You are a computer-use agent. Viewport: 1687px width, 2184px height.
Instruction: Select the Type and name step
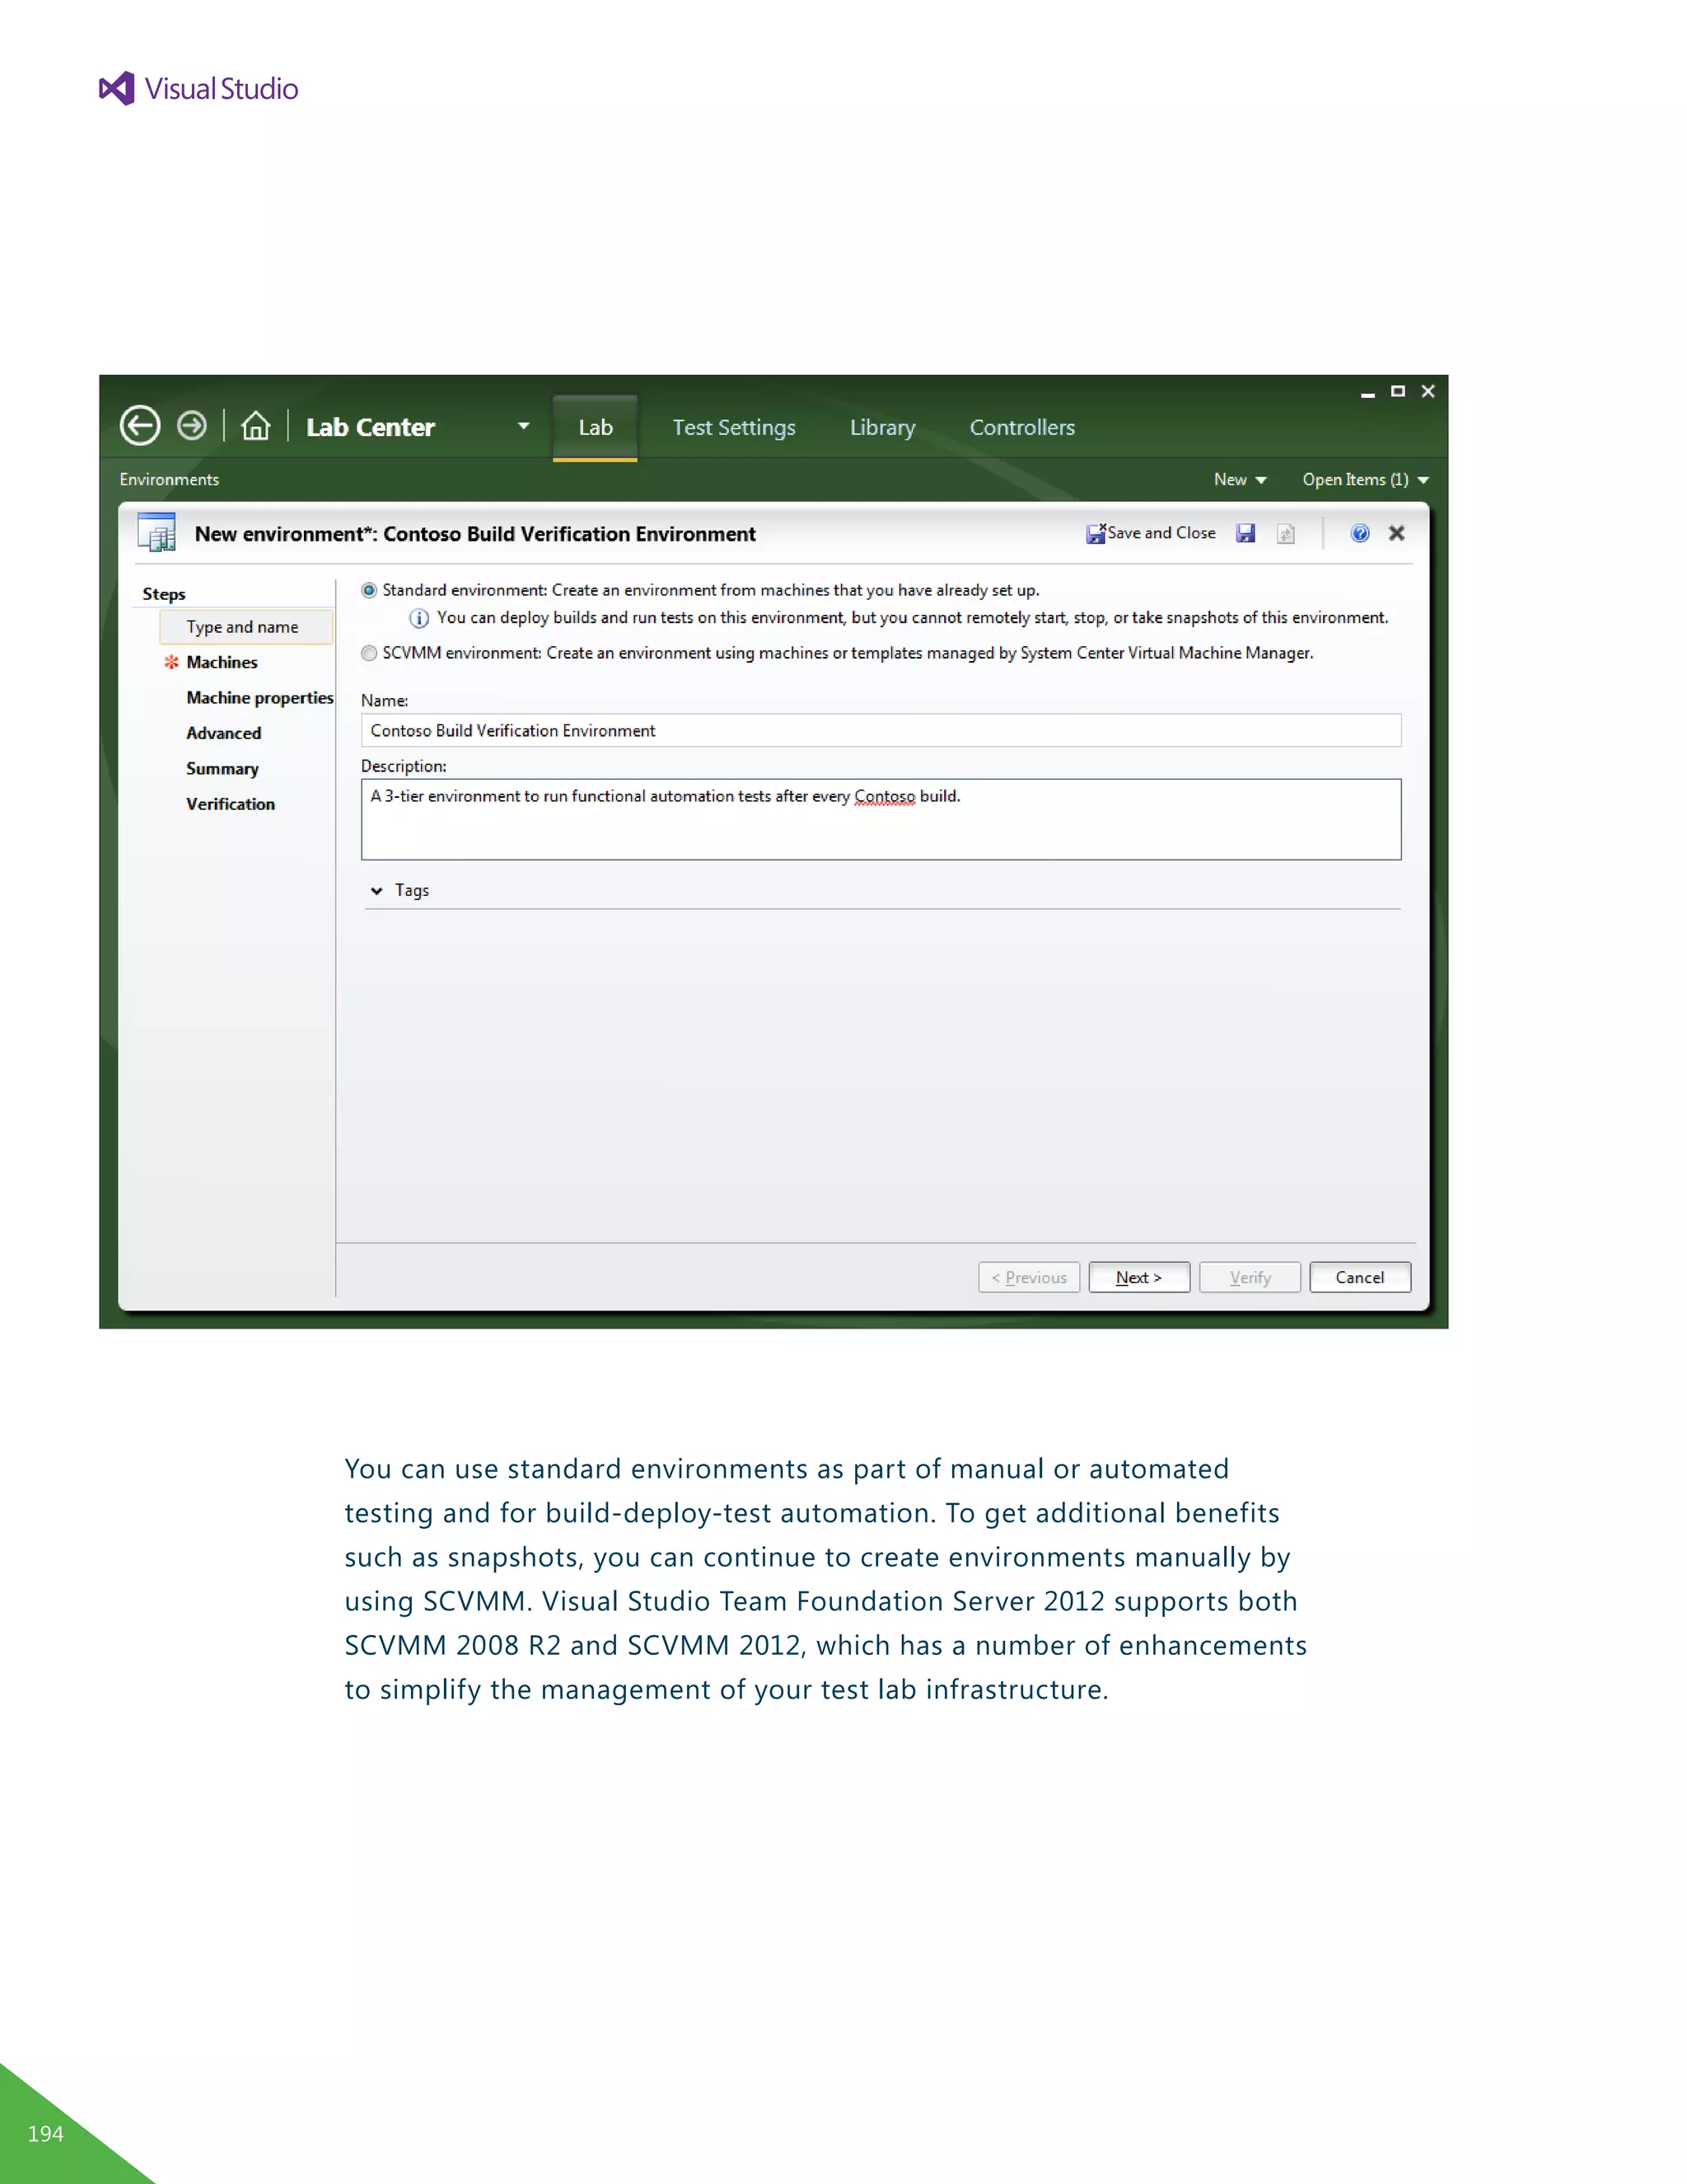coord(245,627)
